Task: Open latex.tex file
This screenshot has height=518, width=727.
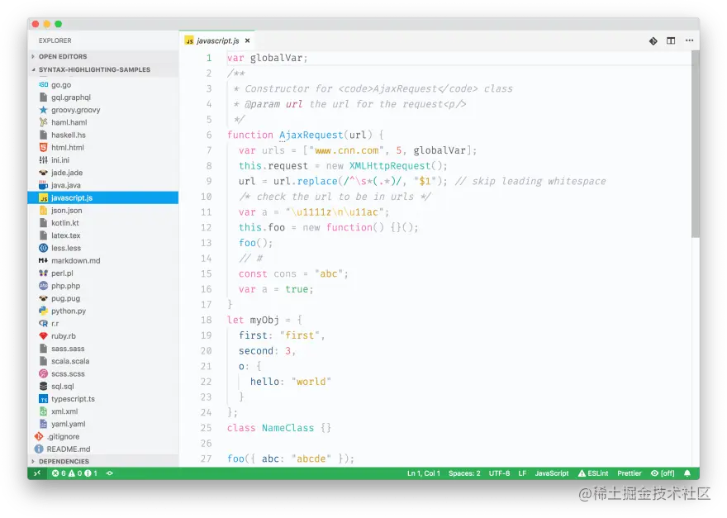Action: pos(103,235)
